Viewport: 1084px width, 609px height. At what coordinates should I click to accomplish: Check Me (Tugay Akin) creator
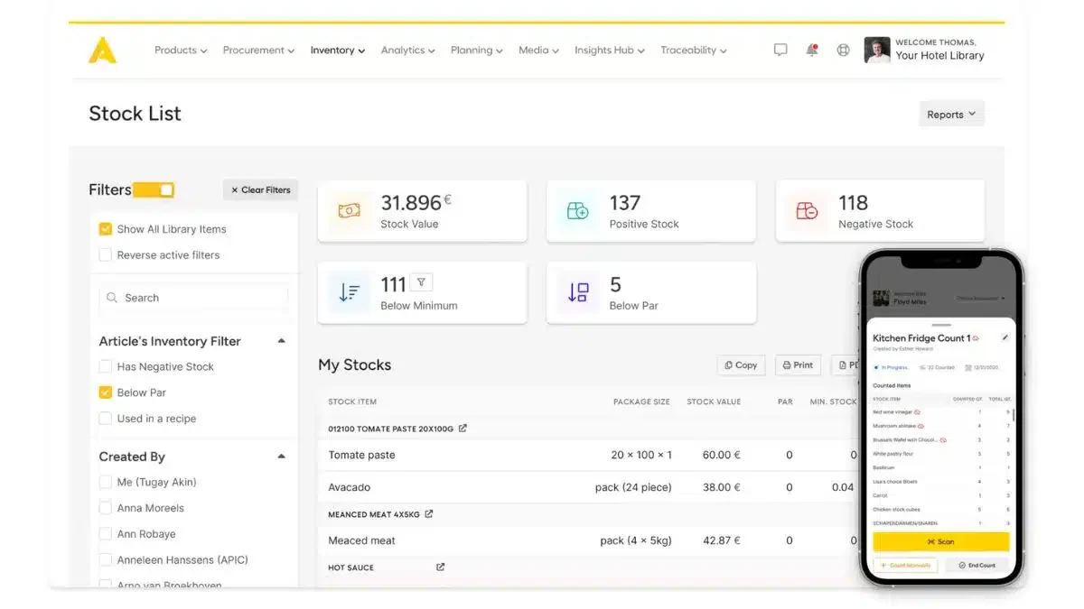click(x=106, y=483)
